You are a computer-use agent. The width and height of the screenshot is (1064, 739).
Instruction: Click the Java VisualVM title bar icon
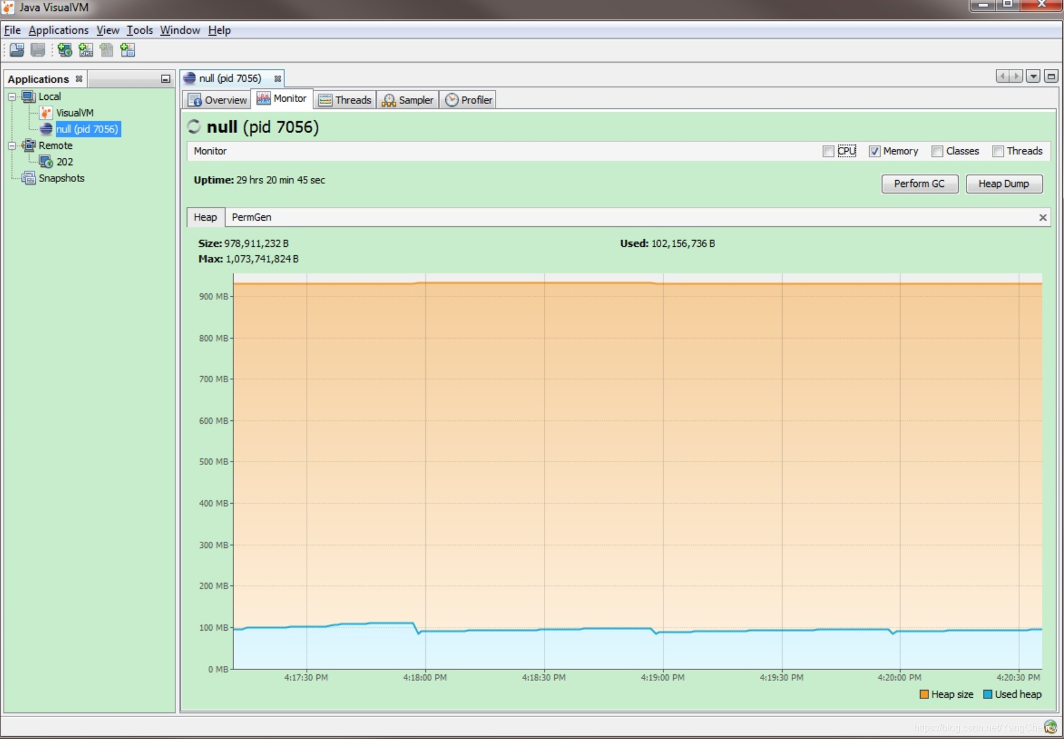[x=8, y=8]
